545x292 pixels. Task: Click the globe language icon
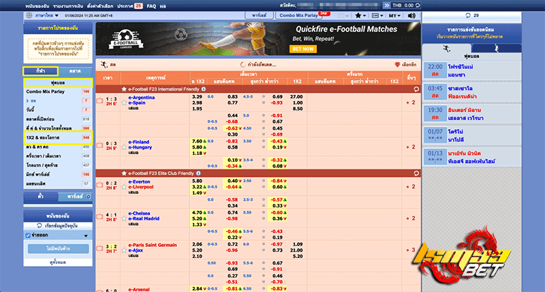tap(29, 16)
